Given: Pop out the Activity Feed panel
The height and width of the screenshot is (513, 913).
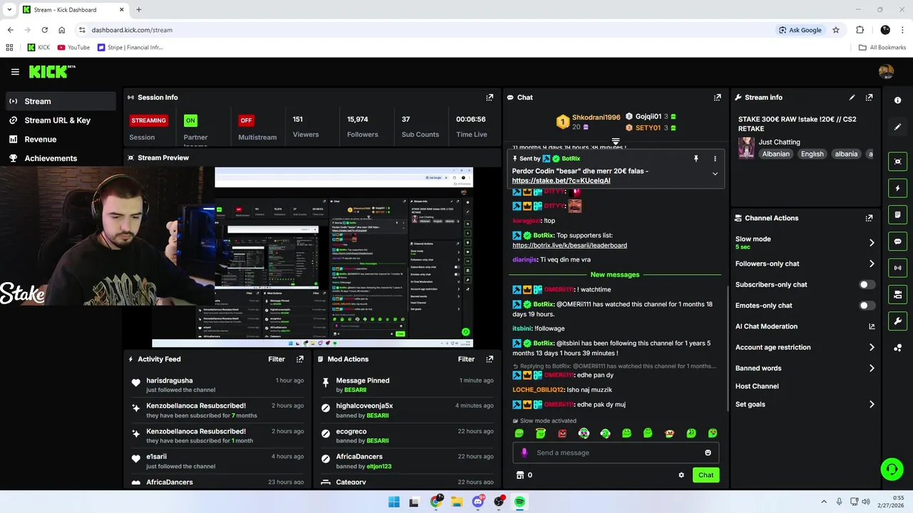Looking at the screenshot, I should point(300,359).
